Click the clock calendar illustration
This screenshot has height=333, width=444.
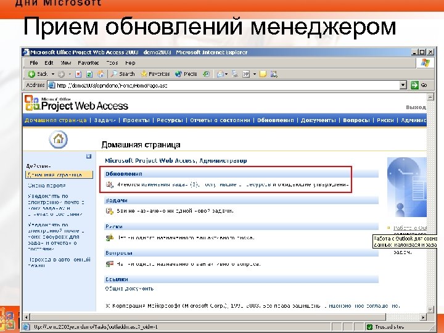(407, 187)
